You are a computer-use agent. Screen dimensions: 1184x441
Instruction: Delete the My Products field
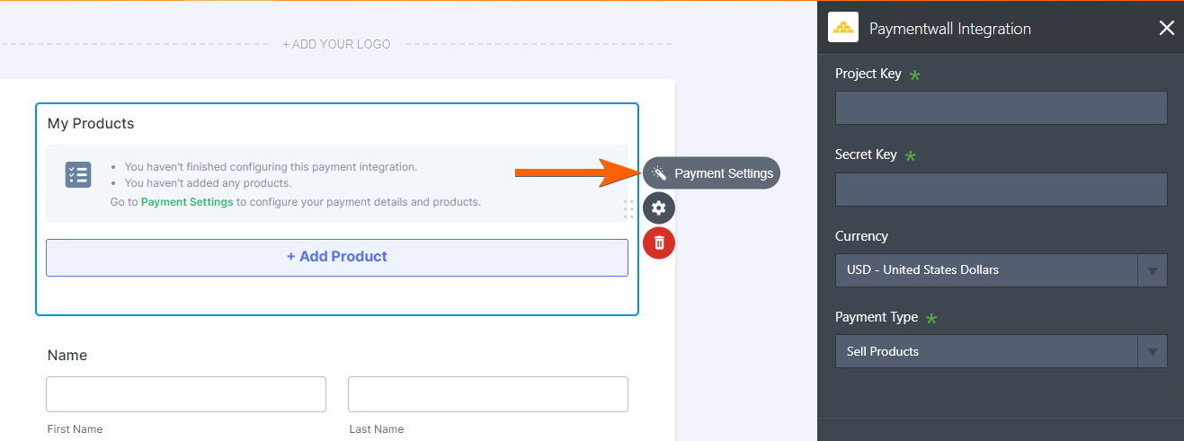pyautogui.click(x=659, y=243)
